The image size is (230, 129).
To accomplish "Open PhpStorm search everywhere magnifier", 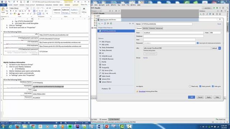I will 227,8.
